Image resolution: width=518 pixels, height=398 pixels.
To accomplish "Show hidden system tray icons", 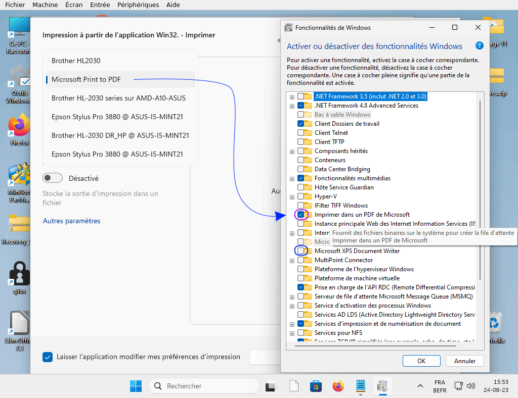I will coord(420,386).
